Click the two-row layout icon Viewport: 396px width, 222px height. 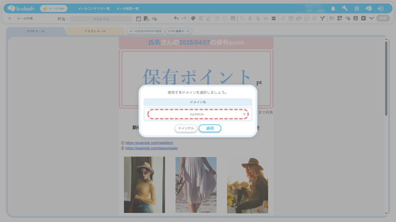point(273,18)
